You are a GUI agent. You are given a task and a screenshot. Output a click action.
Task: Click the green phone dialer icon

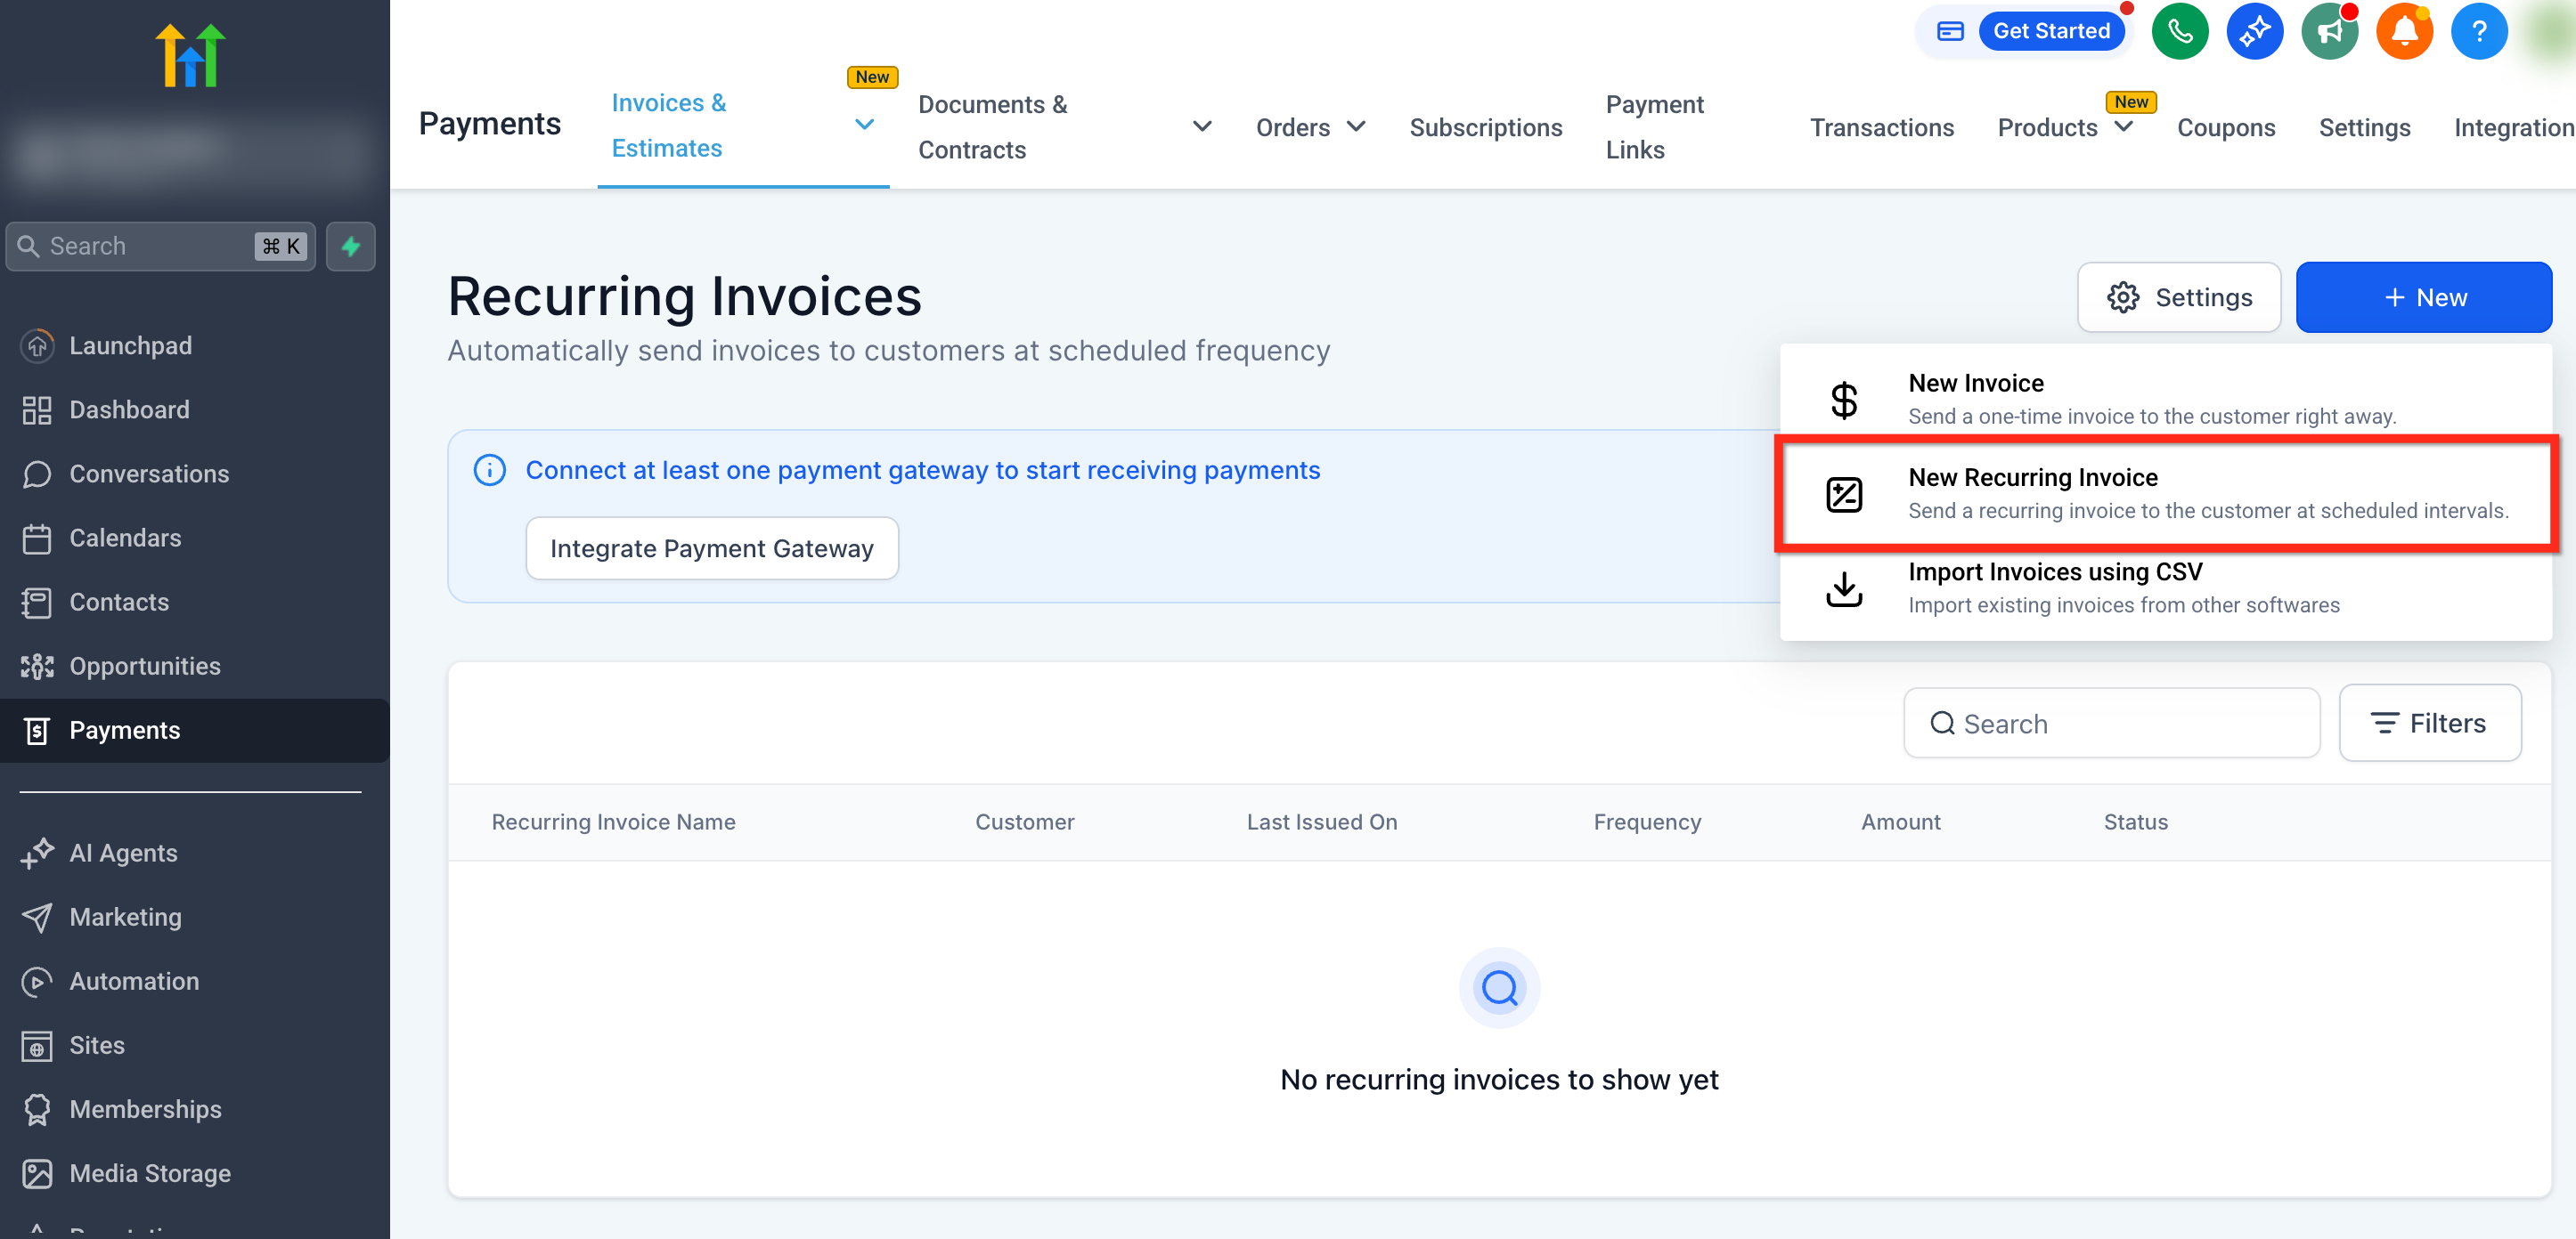2179,32
